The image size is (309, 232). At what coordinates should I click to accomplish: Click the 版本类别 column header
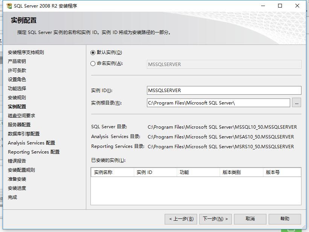[x=242, y=172]
